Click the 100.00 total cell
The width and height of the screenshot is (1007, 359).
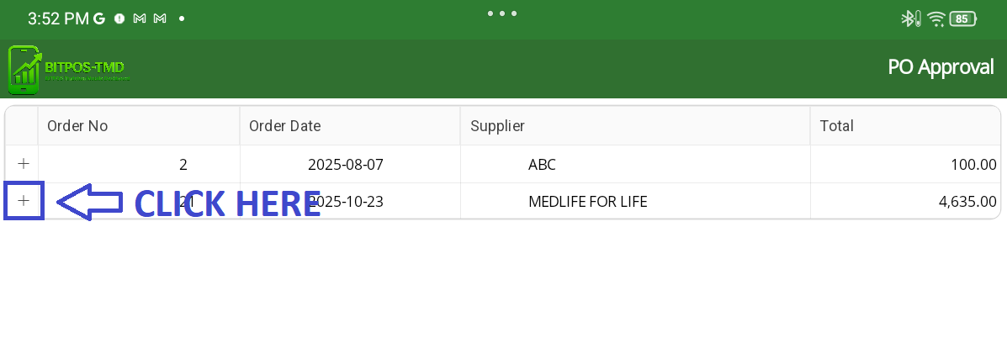[x=973, y=165]
